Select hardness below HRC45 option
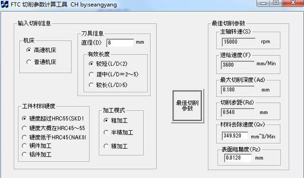Image resolution: width=304 pixels, height=178 pixels. tap(54, 137)
